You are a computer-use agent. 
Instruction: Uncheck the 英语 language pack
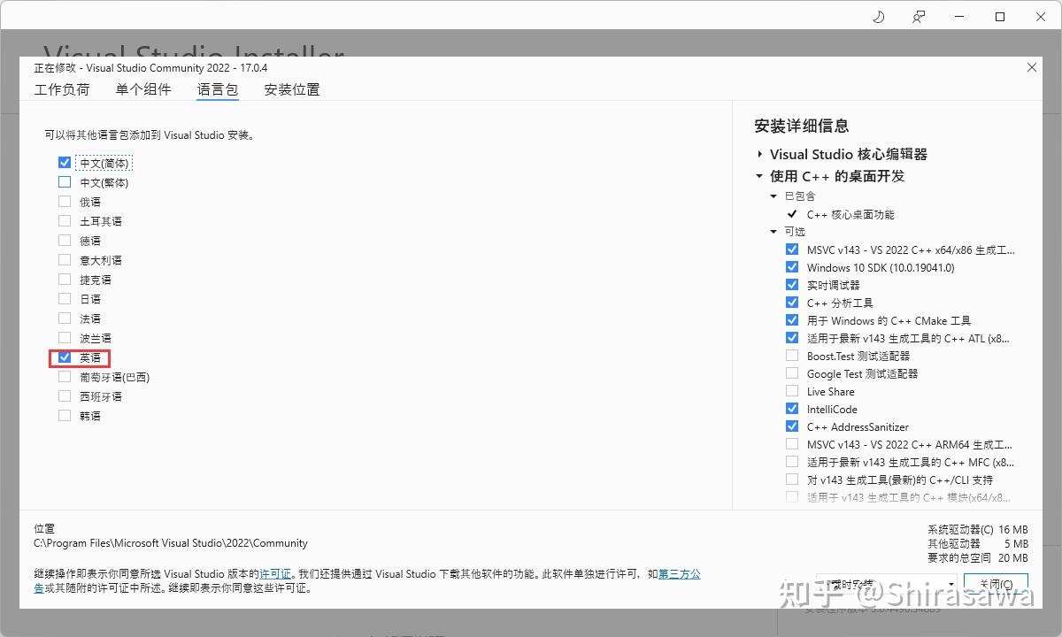65,357
